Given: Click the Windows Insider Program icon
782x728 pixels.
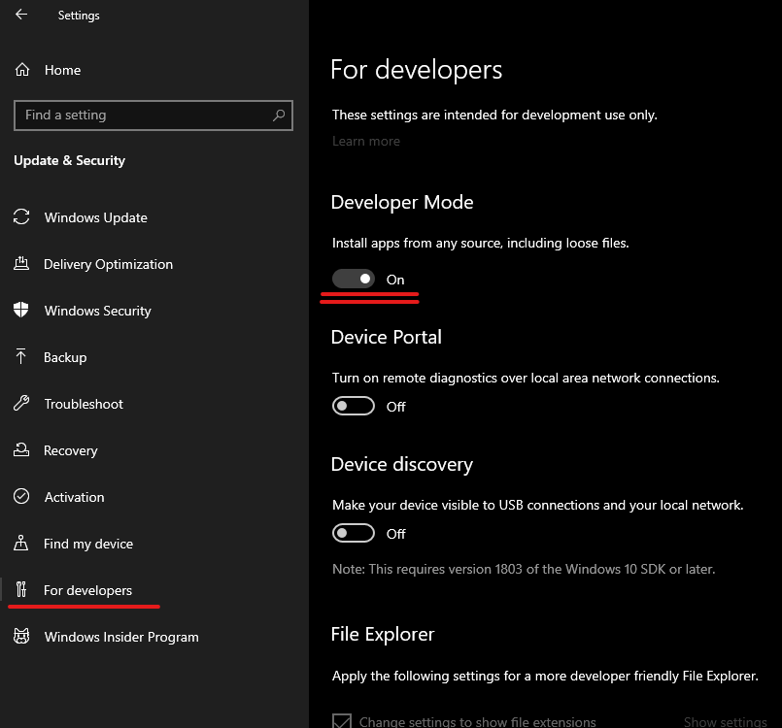Looking at the screenshot, I should 21,636.
